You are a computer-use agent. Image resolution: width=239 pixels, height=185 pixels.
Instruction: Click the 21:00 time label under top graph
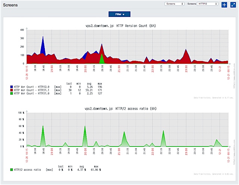[x=119, y=69]
